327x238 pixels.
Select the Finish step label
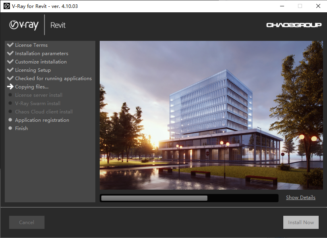click(21, 129)
